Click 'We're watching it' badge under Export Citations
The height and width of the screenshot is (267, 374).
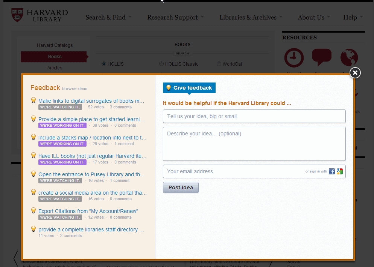(60, 217)
